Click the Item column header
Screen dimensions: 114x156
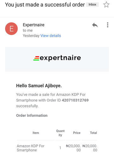[x=36, y=133]
